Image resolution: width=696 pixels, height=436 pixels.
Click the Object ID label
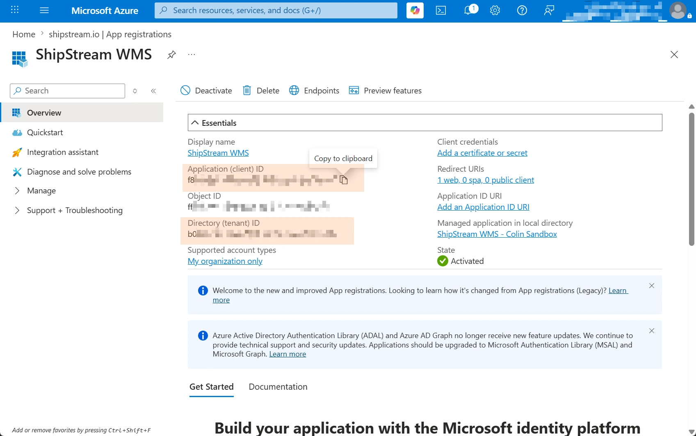coord(204,196)
